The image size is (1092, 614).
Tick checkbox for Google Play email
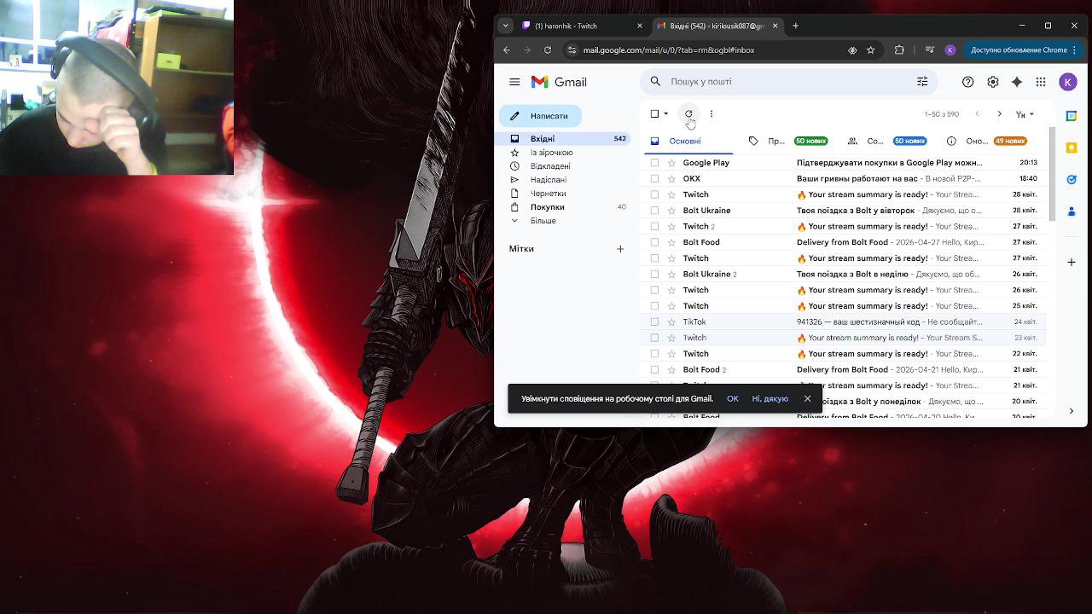tap(654, 162)
